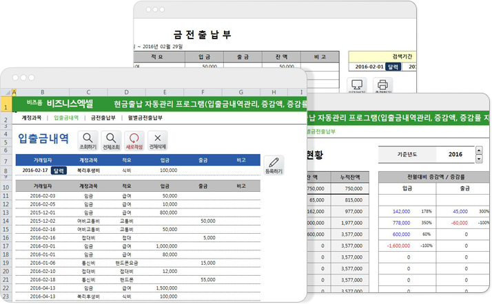Click the 전체조회 magnifier icon button

coord(111,140)
